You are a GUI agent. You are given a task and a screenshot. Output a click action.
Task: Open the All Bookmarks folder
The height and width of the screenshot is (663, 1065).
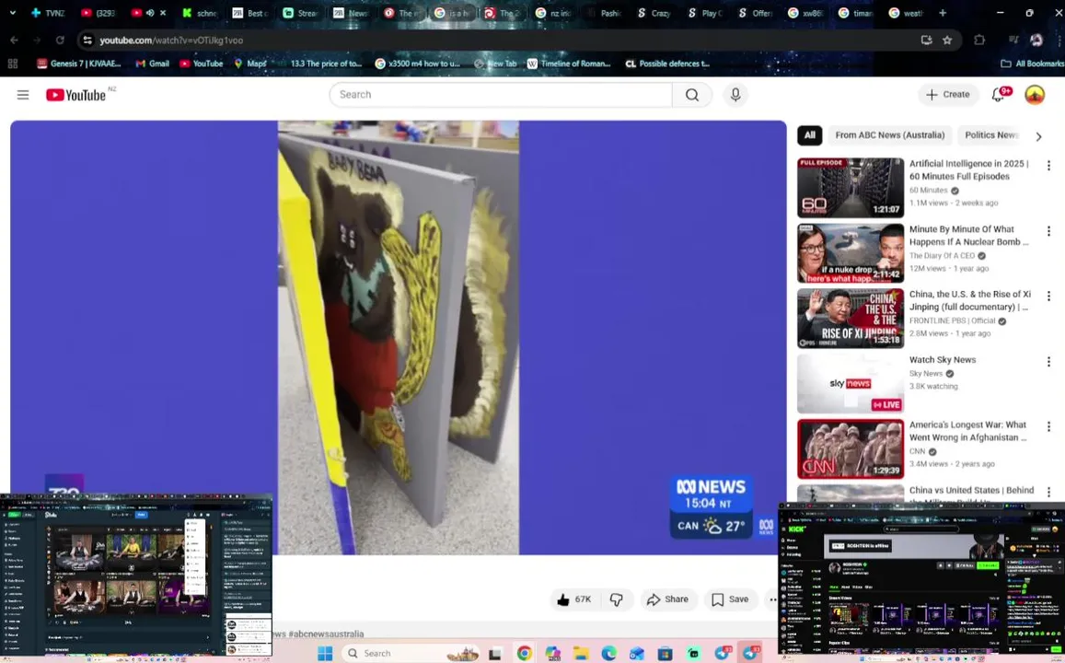tap(1033, 64)
